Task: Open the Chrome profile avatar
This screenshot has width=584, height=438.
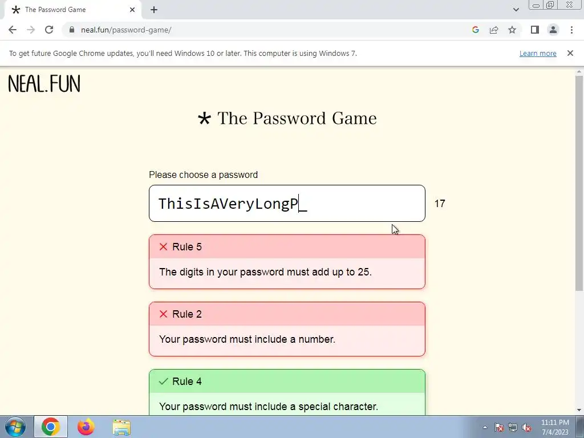Action: pos(553,30)
